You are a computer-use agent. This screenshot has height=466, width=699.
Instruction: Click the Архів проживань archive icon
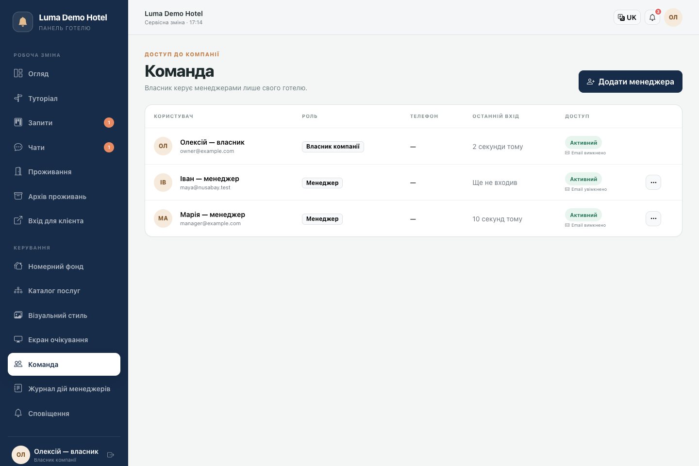coord(18,196)
